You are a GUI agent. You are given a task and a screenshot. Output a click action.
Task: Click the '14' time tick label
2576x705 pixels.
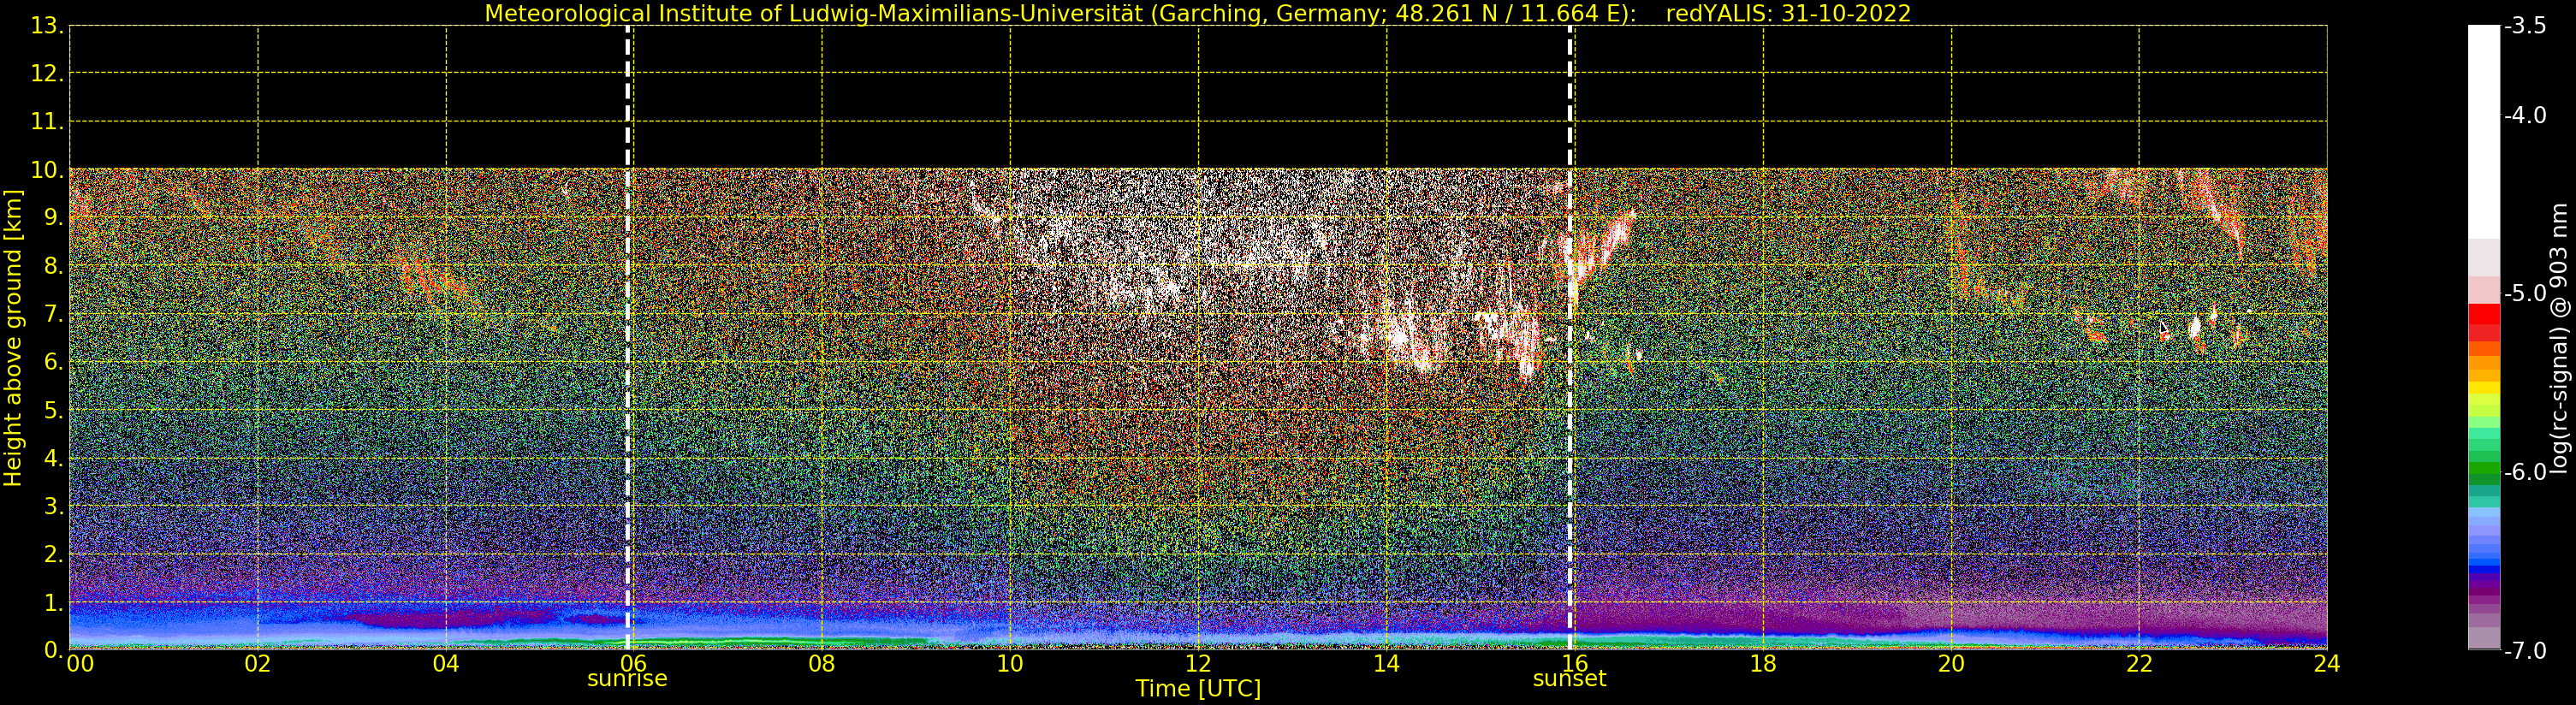[x=1386, y=664]
